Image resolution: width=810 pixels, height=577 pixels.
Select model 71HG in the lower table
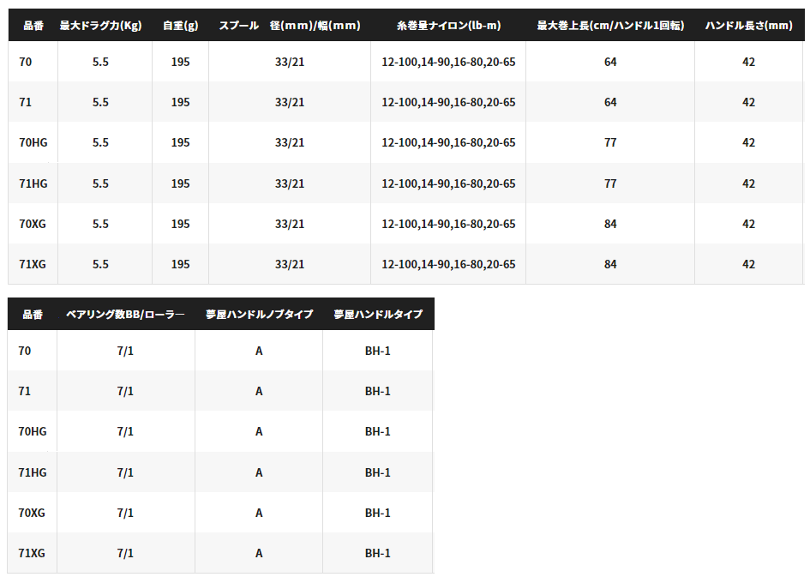tap(32, 472)
